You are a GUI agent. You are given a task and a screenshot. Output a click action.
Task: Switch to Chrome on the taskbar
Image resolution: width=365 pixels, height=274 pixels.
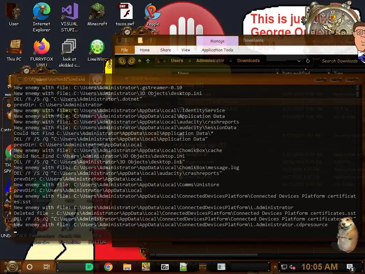(x=108, y=267)
